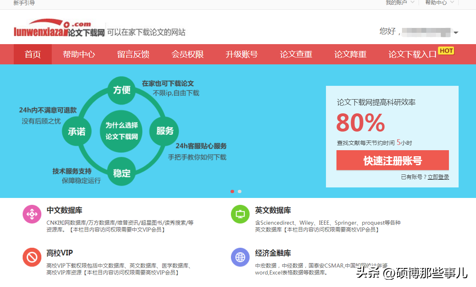Click the purple 经济金融库 globe icon
476x287 pixels.
pos(240,257)
